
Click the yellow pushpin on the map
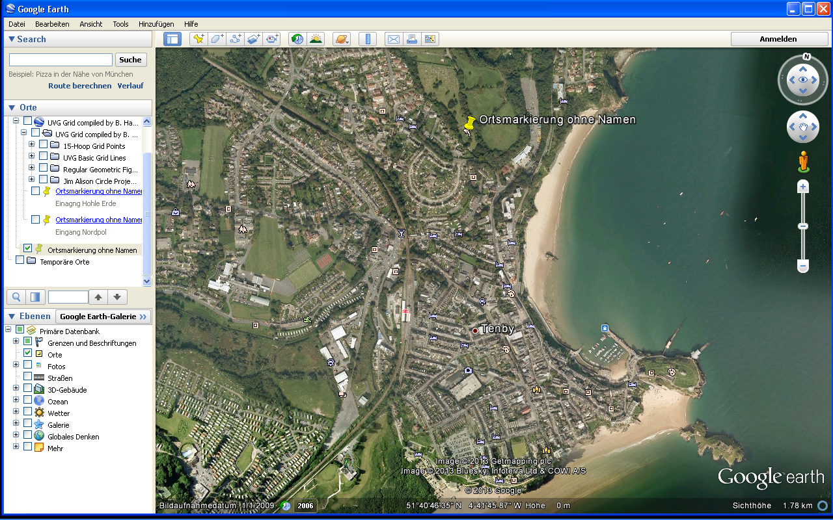(469, 124)
